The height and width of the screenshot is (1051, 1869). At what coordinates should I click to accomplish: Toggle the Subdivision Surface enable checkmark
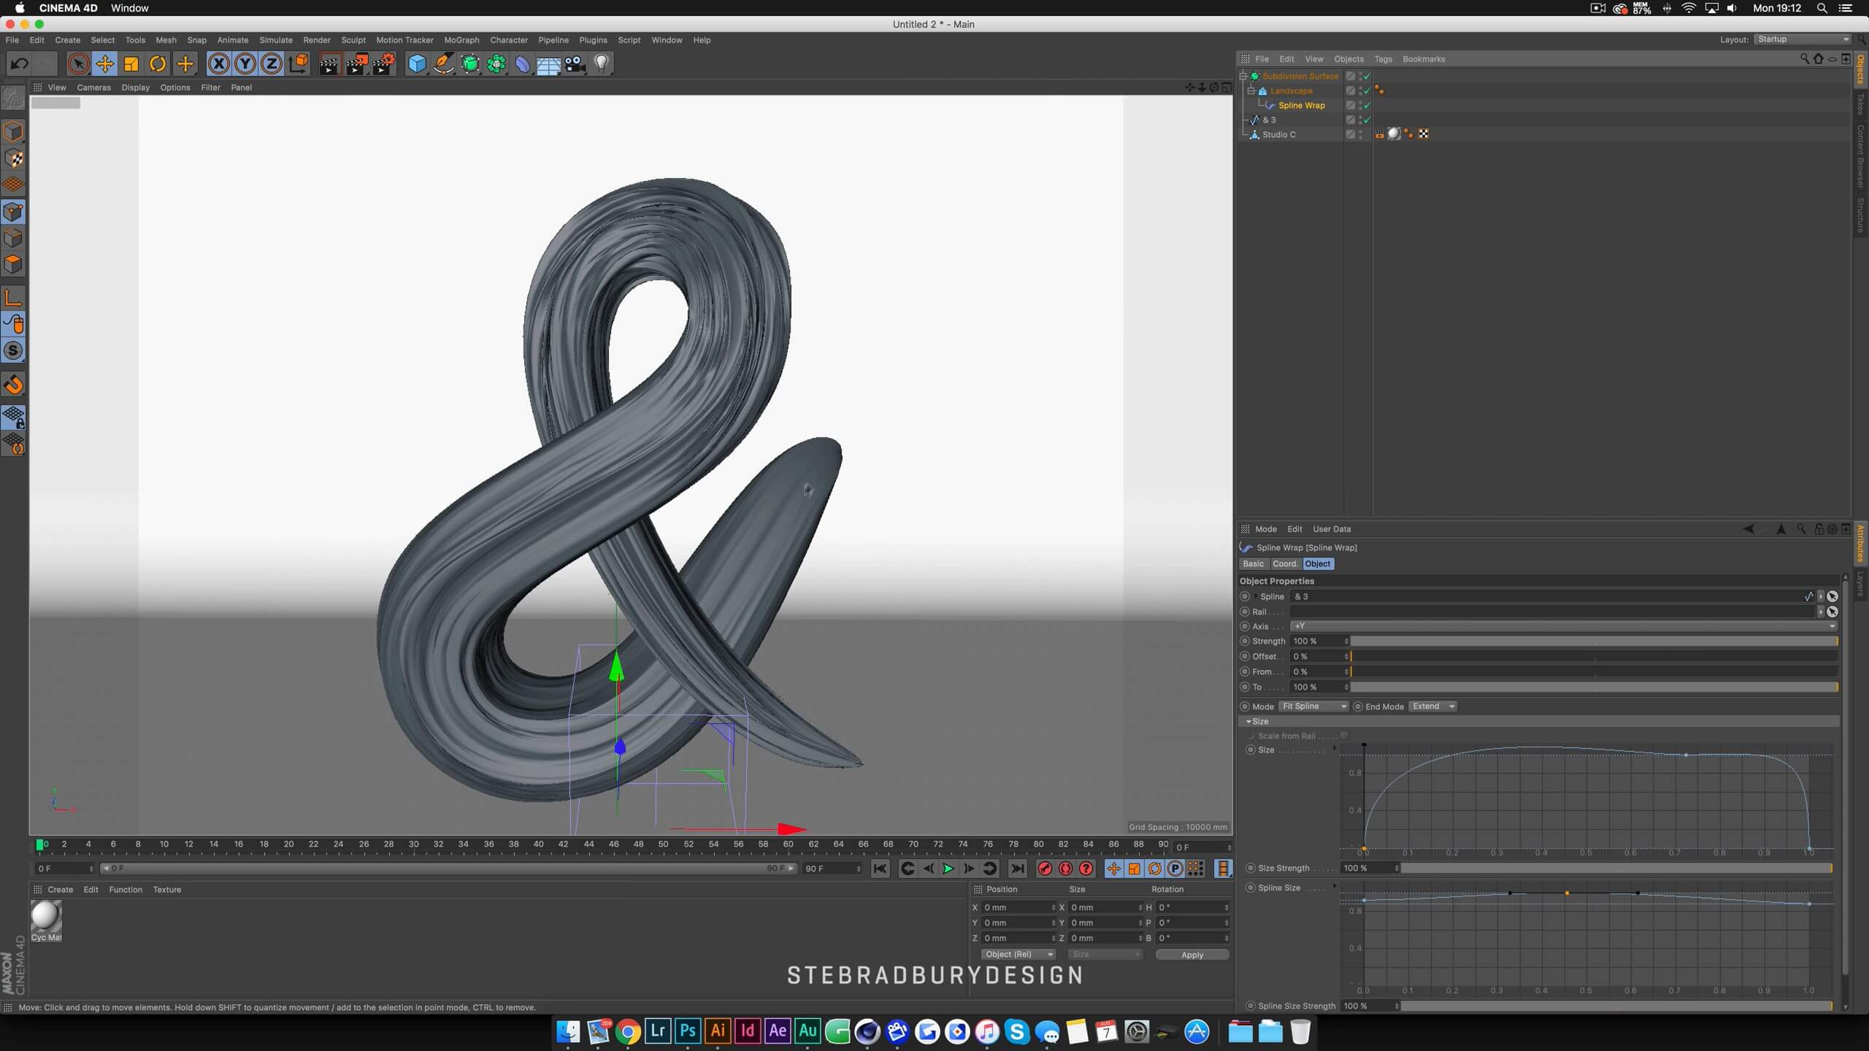click(1367, 76)
